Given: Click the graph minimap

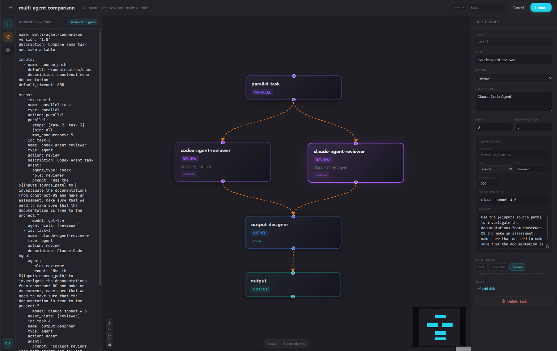Looking at the screenshot, I should 439,327.
